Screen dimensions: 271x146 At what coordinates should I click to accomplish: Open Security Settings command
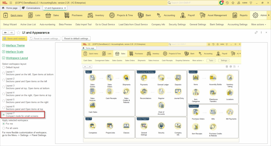[177, 24]
